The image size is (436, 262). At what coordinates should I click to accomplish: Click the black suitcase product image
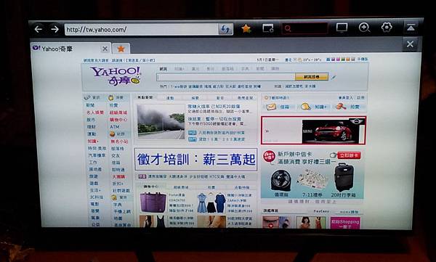click(x=344, y=178)
